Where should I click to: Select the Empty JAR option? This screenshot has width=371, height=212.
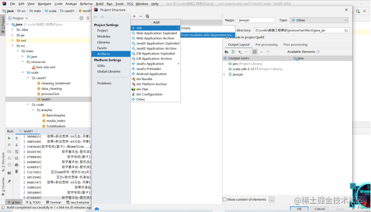click(x=207, y=28)
